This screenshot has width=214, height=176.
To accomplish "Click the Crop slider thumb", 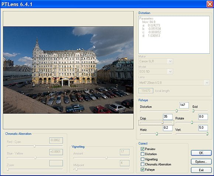I will pyautogui.click(x=162, y=122).
